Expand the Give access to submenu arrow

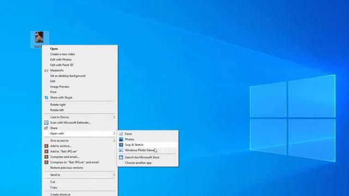pos(114,140)
